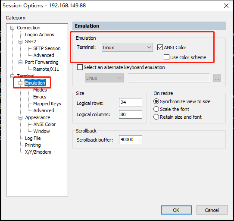Collapse the Appearance tree node

click(20, 118)
